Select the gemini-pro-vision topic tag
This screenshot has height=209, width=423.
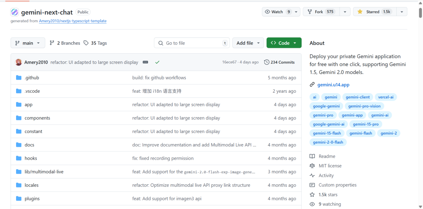coord(364,106)
